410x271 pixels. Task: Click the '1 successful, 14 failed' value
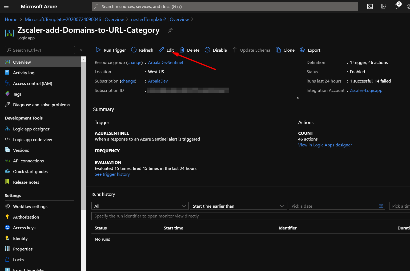[x=370, y=81]
